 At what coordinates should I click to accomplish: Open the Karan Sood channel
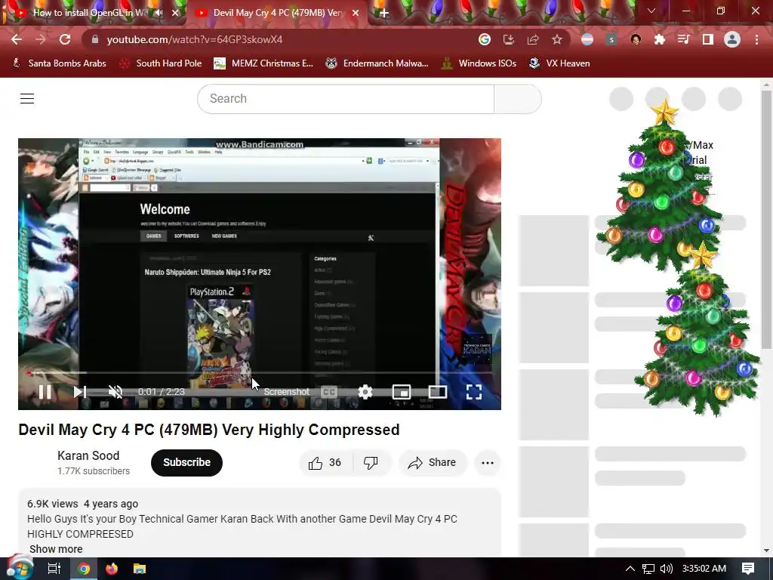tap(88, 455)
